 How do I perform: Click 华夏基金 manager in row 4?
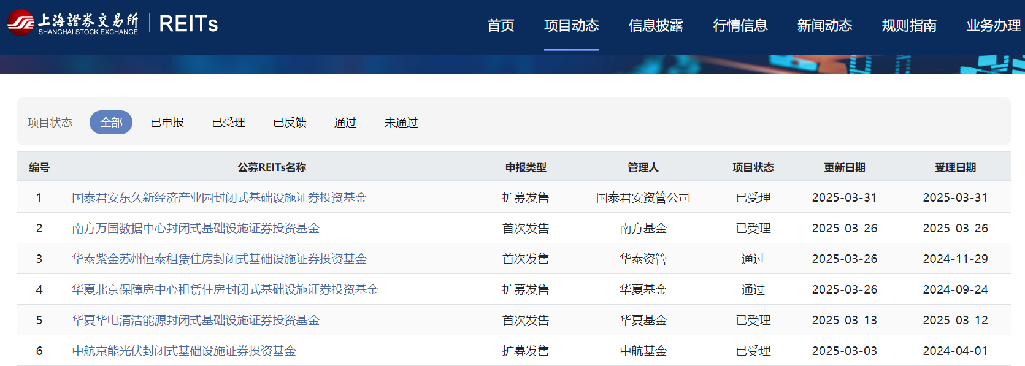[x=643, y=289]
